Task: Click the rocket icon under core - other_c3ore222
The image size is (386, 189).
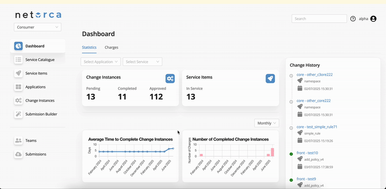Action: (300, 81)
